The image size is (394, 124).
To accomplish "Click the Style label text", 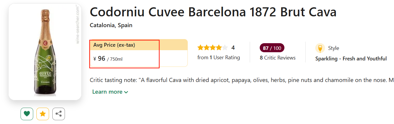I will (x=333, y=48).
